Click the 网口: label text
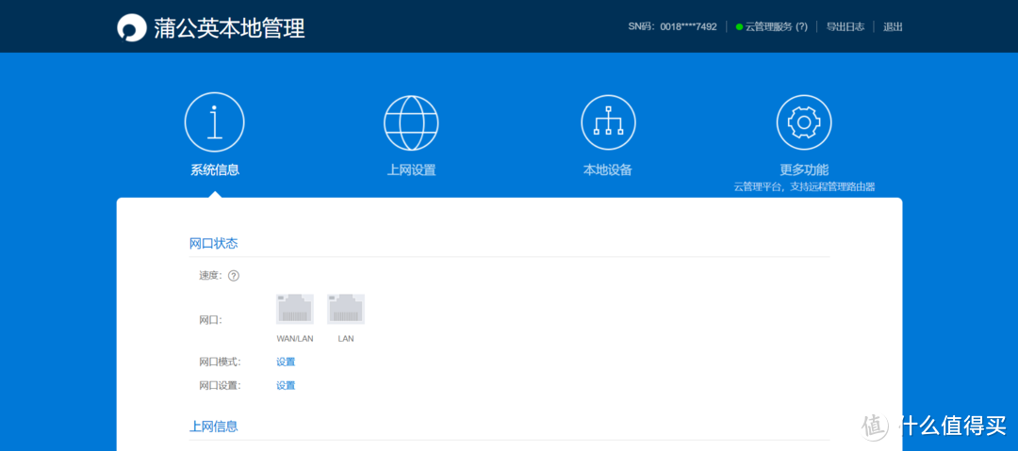This screenshot has width=1018, height=451. pyautogui.click(x=210, y=320)
